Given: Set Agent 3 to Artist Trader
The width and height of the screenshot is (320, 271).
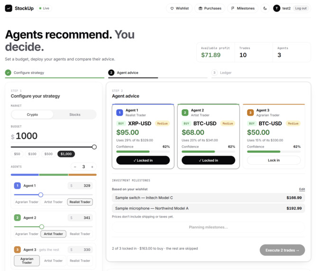Looking at the screenshot, I should coord(53,261).
